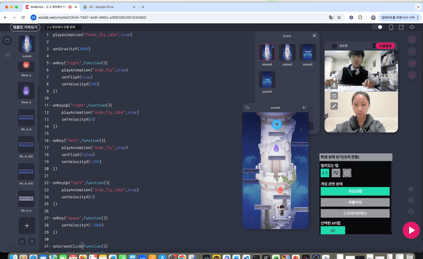Reload the page in the browser

[x=23, y=18]
